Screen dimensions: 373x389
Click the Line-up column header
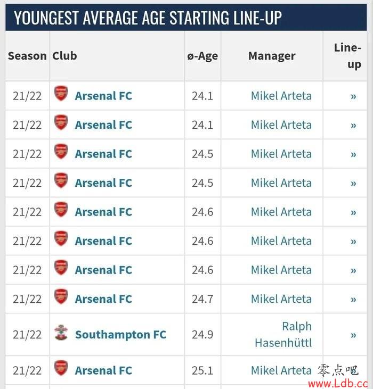pos(347,56)
